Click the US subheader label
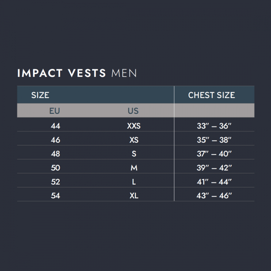The image size is (271, 271). 133,111
